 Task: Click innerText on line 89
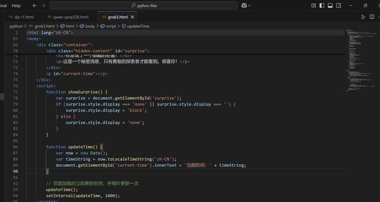point(165,165)
